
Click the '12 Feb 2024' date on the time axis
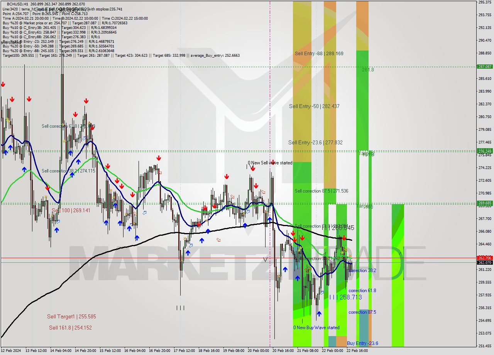(x=11, y=351)
